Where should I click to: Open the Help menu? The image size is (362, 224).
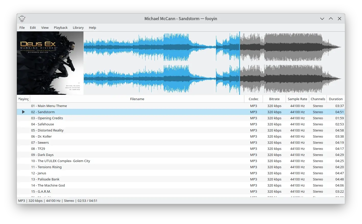92,28
